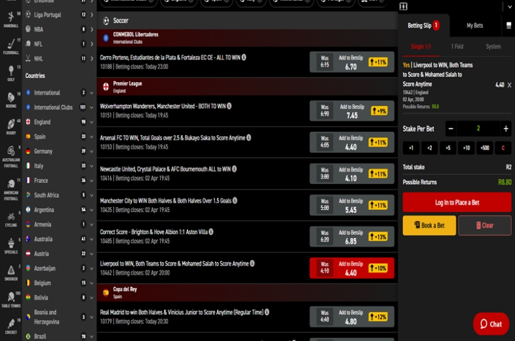Open the NFL league
This screenshot has height=341, width=515.
60,44
